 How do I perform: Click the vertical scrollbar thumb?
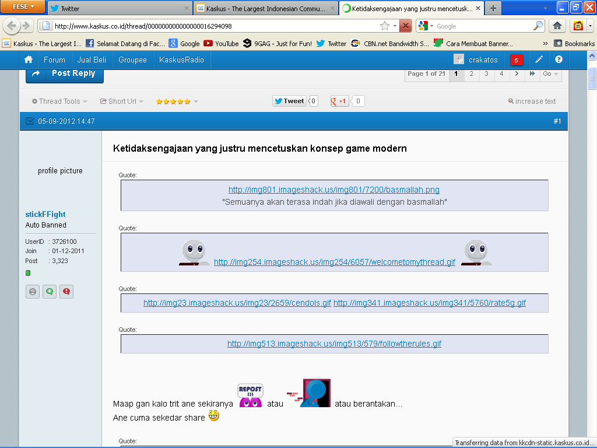click(x=592, y=79)
